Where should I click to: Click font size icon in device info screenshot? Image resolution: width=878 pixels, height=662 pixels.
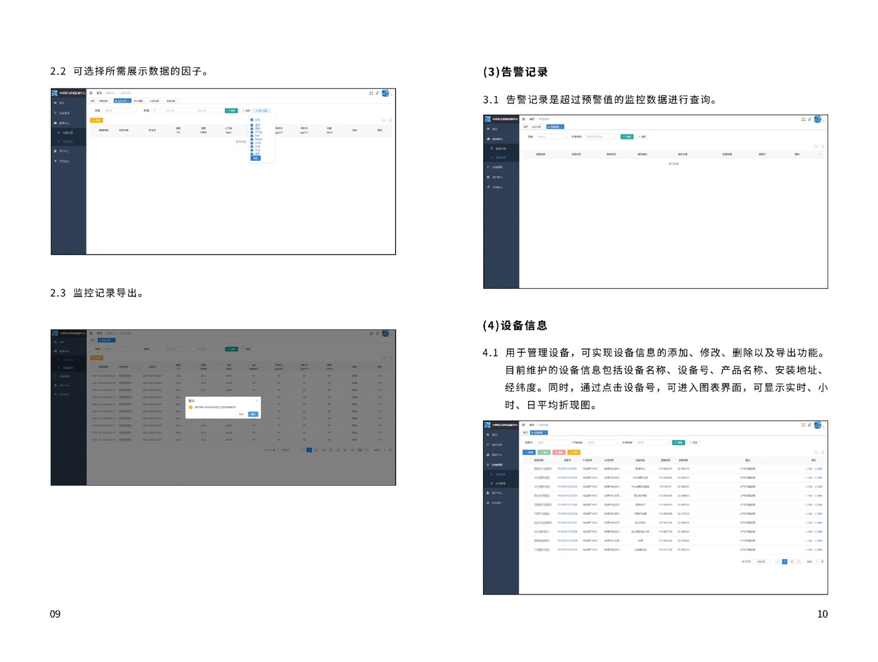(x=809, y=425)
